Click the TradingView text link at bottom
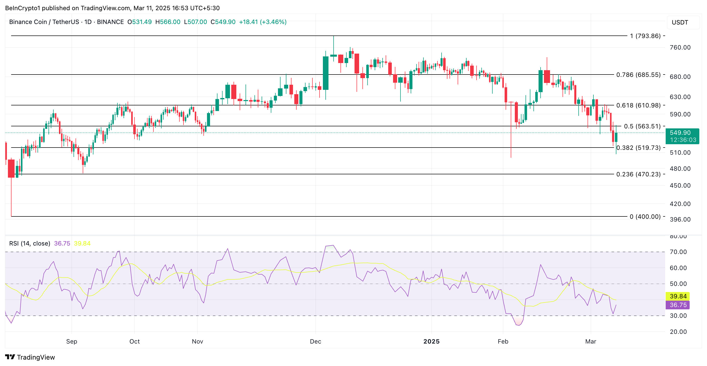This screenshot has height=366, width=707. click(x=36, y=357)
